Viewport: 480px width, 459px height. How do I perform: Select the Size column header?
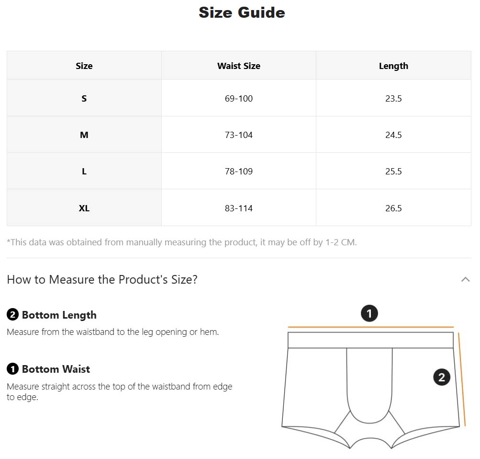tap(84, 66)
